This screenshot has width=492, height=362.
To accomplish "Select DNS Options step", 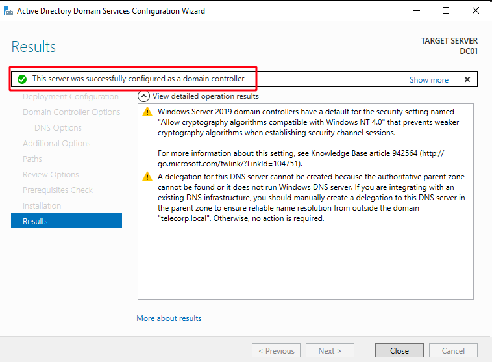I will pos(58,127).
